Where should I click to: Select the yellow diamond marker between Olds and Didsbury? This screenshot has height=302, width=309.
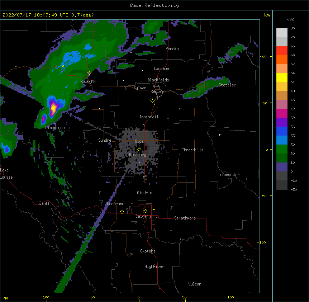point(139,150)
